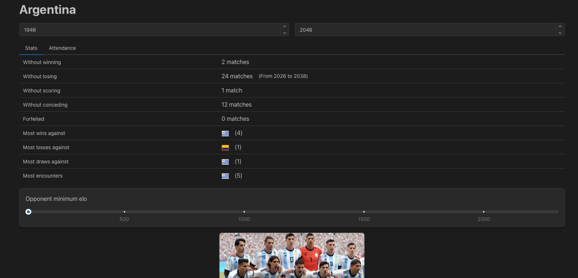This screenshot has height=278, width=578.
Task: Click the Uruguay flag in Most wins against
Action: point(225,134)
